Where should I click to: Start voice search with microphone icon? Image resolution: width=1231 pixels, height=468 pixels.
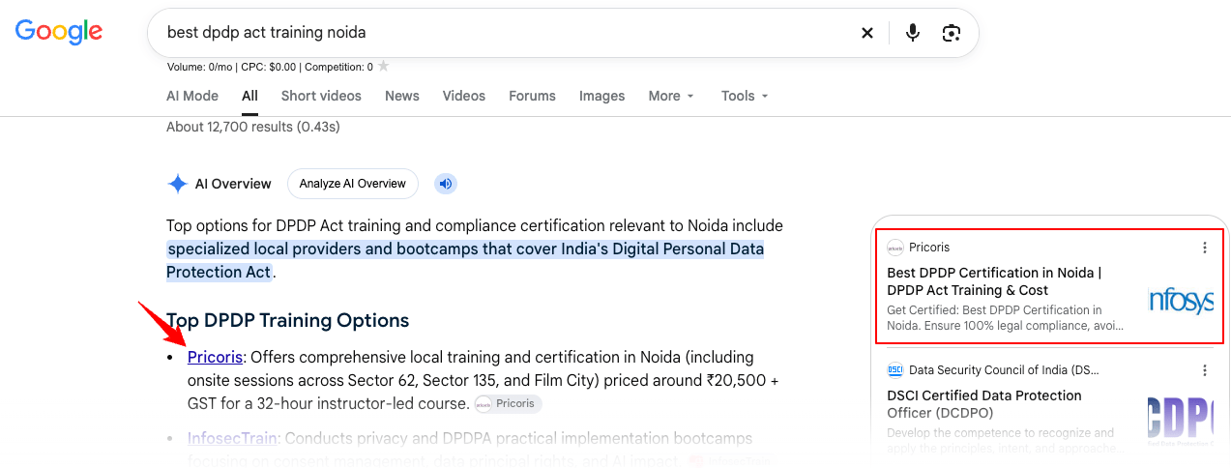coord(912,33)
